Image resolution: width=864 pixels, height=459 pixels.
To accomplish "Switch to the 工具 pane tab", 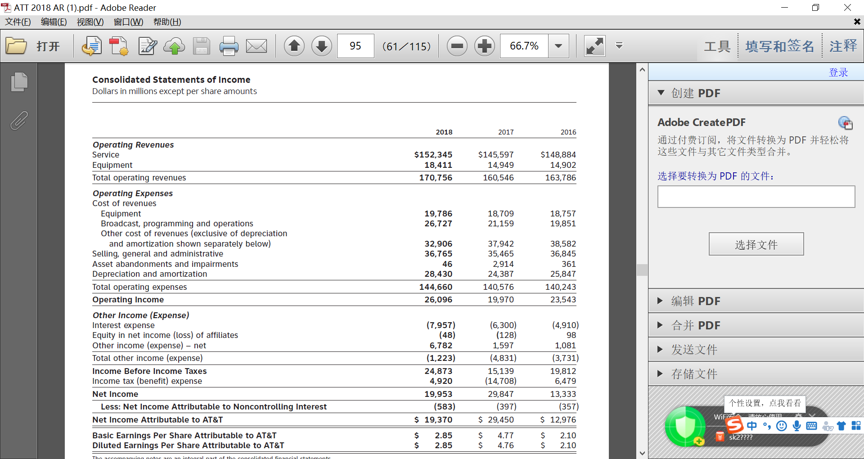I will [717, 46].
